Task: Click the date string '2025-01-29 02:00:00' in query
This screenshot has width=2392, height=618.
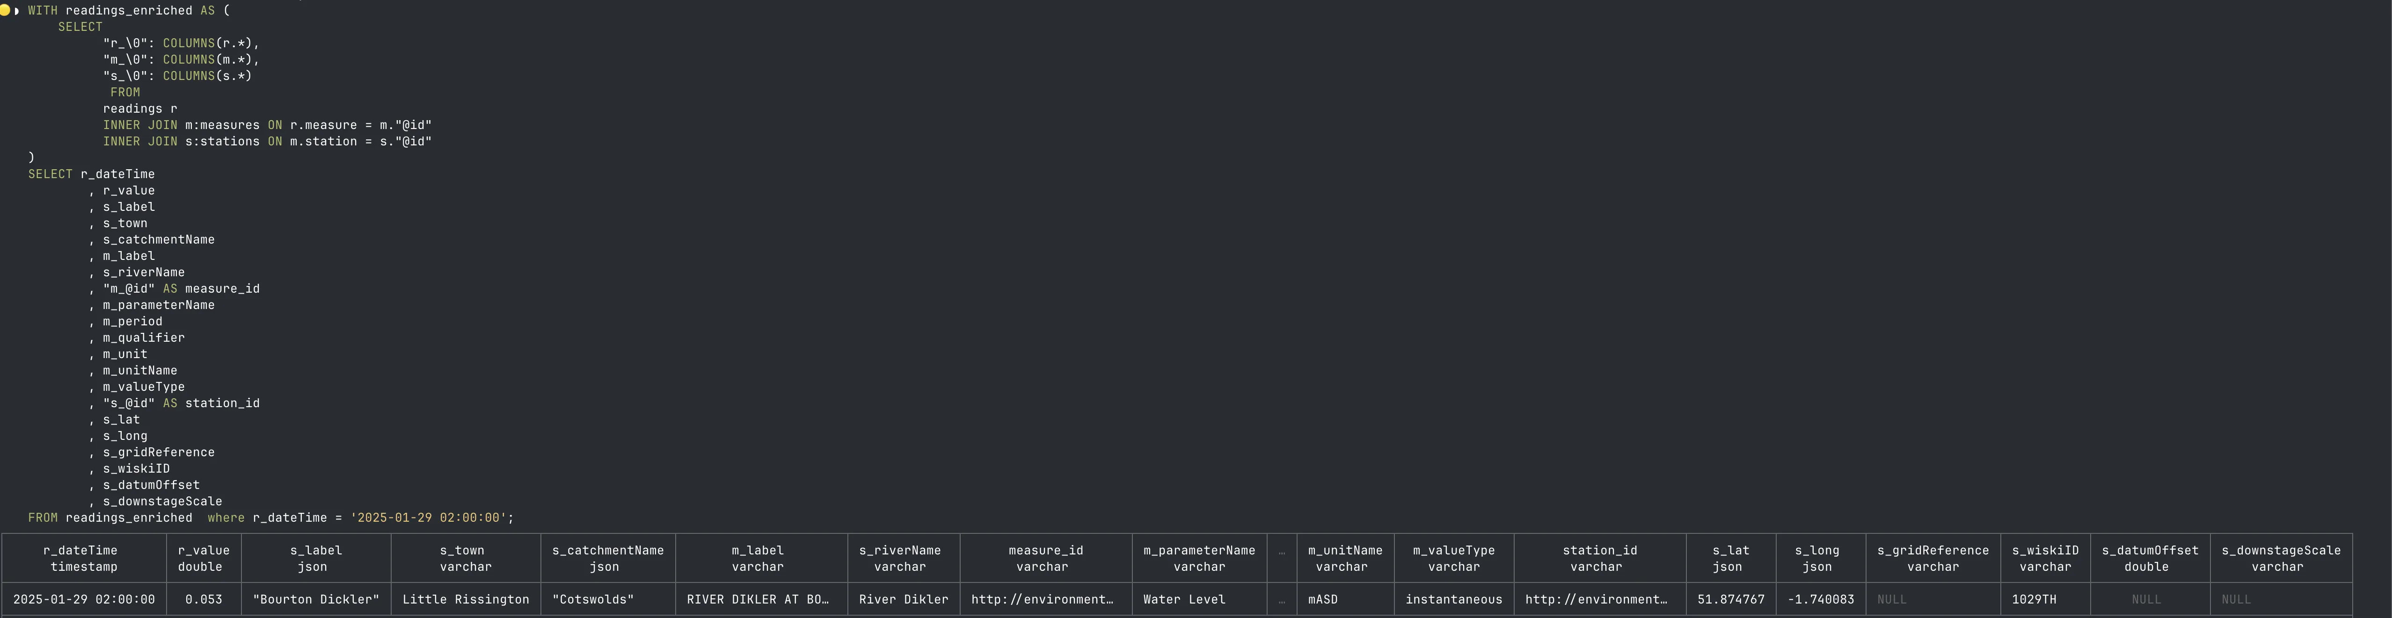Action: pos(428,518)
